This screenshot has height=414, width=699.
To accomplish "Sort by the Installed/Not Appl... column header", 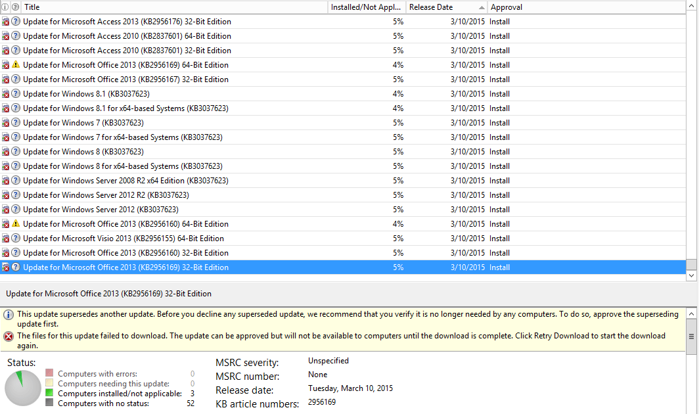I will tap(367, 7).
